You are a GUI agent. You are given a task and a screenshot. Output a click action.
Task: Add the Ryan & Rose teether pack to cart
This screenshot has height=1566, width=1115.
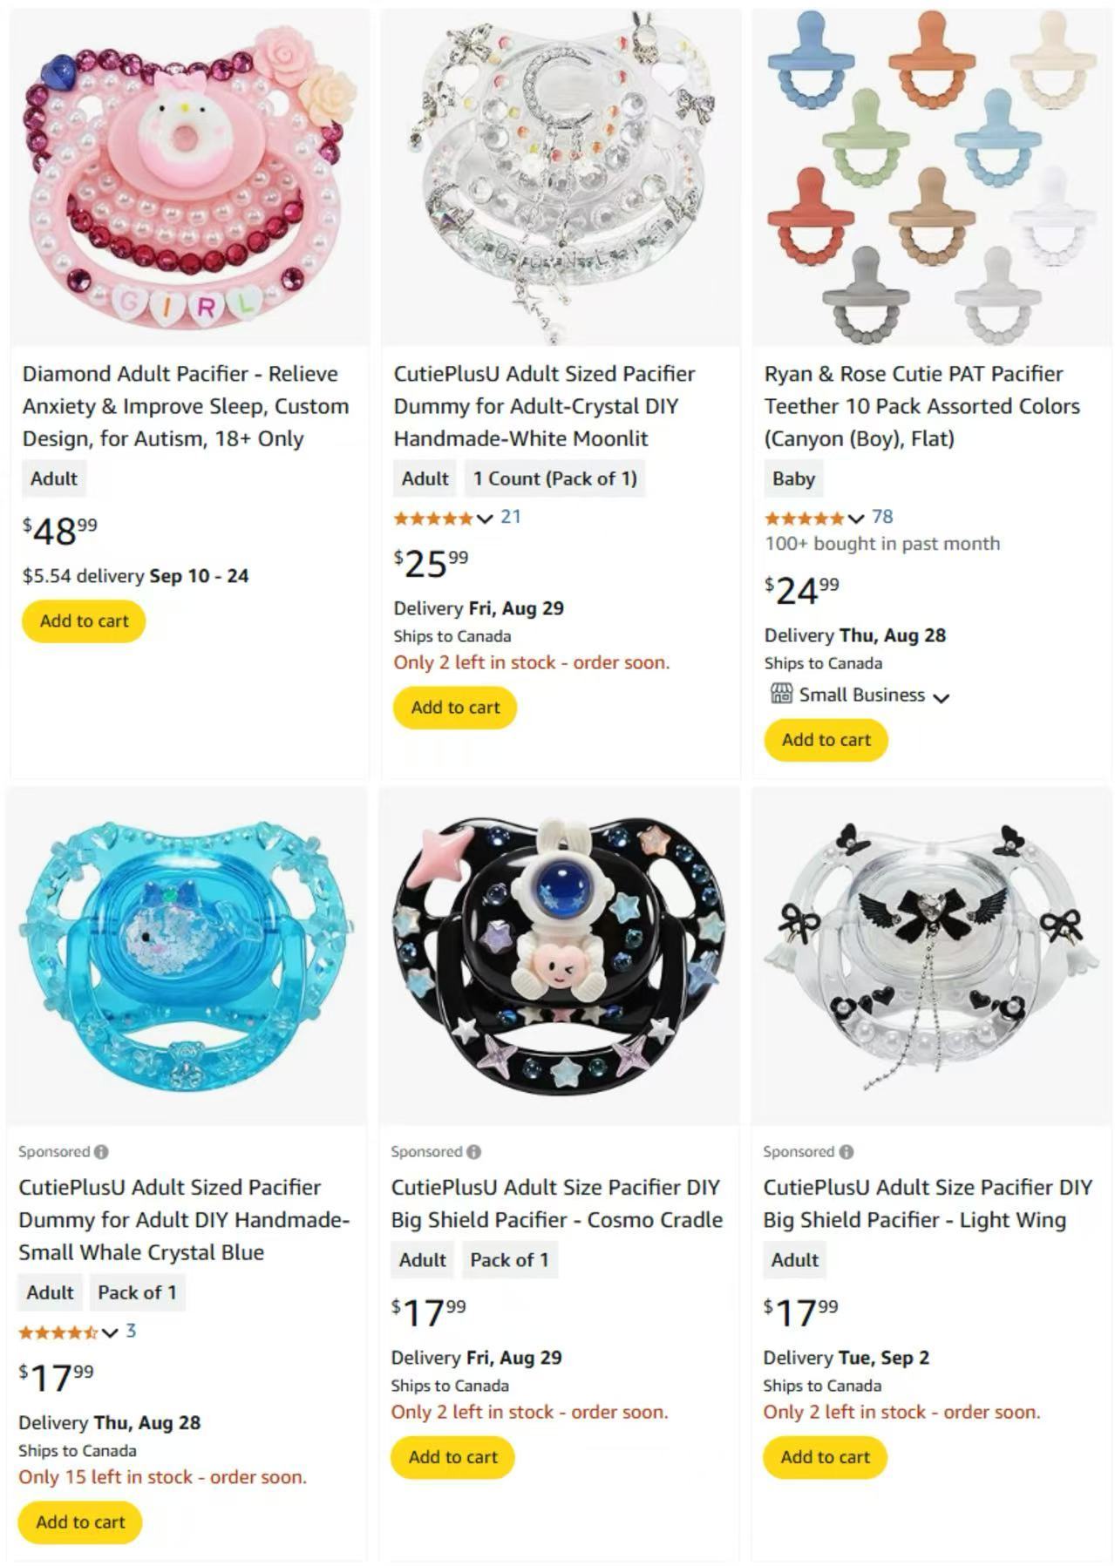826,740
